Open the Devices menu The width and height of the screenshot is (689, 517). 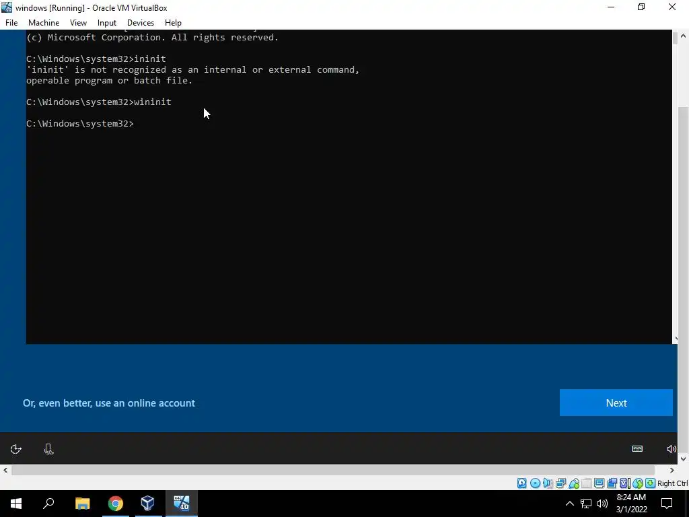(x=141, y=23)
